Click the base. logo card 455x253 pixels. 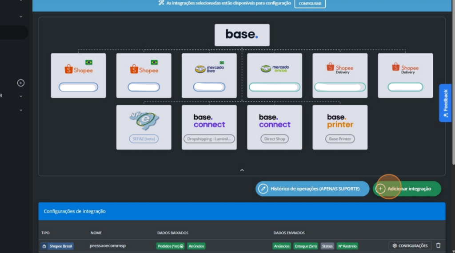[242, 35]
